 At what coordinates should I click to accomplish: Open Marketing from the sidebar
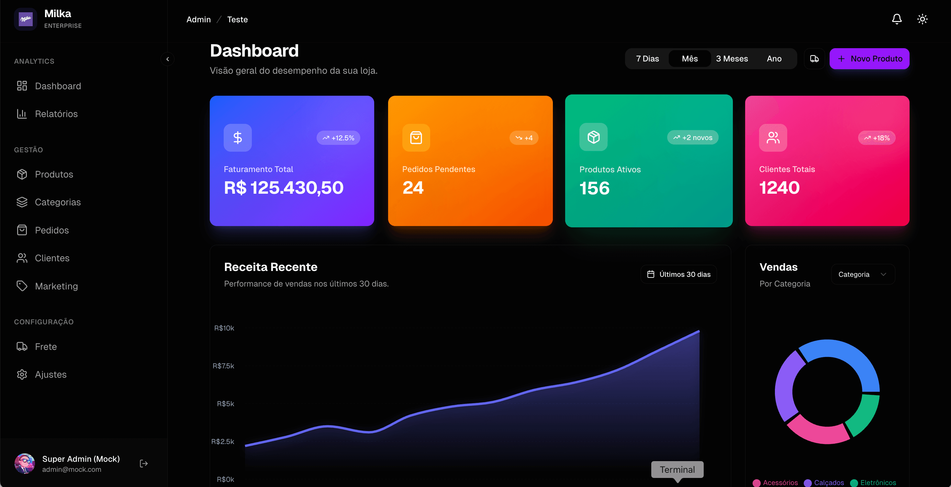coord(57,286)
